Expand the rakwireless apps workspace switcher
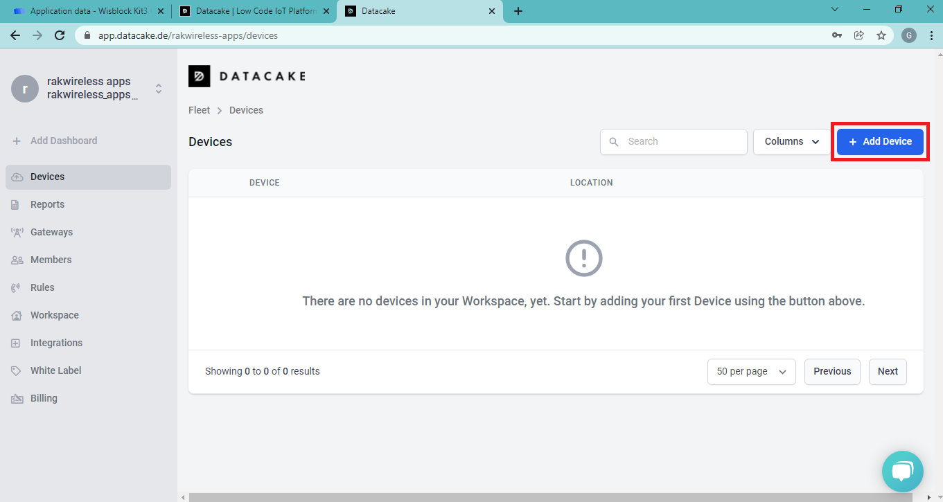 159,89
